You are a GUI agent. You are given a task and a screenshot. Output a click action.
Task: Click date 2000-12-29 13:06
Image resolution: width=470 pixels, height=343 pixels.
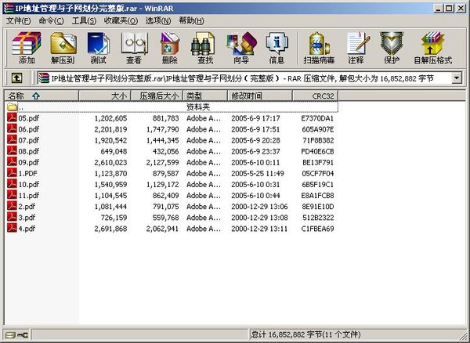coord(259,207)
